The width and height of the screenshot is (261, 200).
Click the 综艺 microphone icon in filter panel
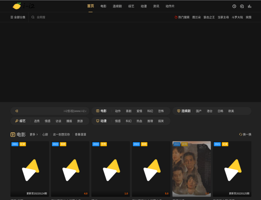(17, 121)
